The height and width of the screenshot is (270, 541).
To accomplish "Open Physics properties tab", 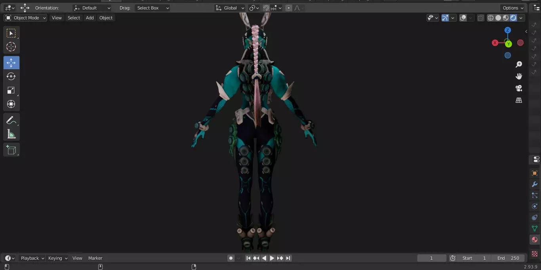I will point(535,206).
